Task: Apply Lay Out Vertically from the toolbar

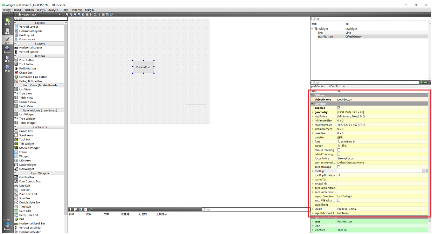Action: click(87, 14)
